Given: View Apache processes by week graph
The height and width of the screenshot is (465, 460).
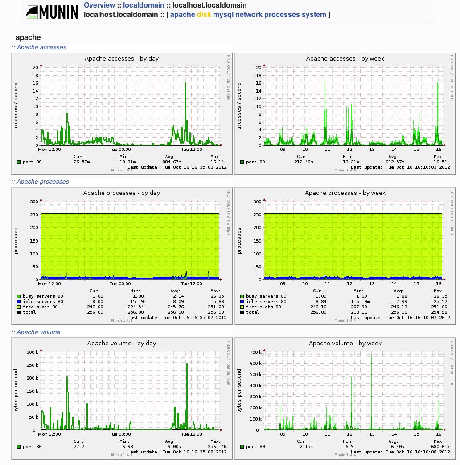Looking at the screenshot, I should pos(345,255).
